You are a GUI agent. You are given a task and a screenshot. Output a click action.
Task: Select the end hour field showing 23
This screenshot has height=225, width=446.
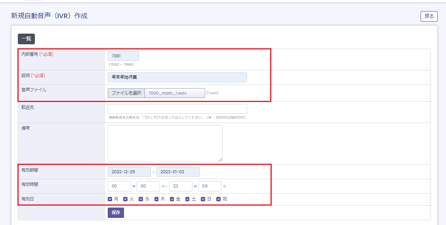[180, 186]
